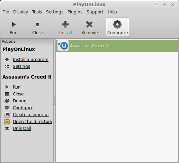
Task: Click the stop square icon beside sidebar Close
Action: (x=7, y=94)
